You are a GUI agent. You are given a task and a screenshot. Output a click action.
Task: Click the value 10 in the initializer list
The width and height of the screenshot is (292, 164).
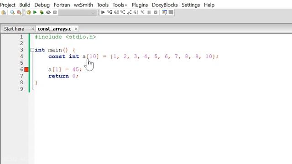209,56
